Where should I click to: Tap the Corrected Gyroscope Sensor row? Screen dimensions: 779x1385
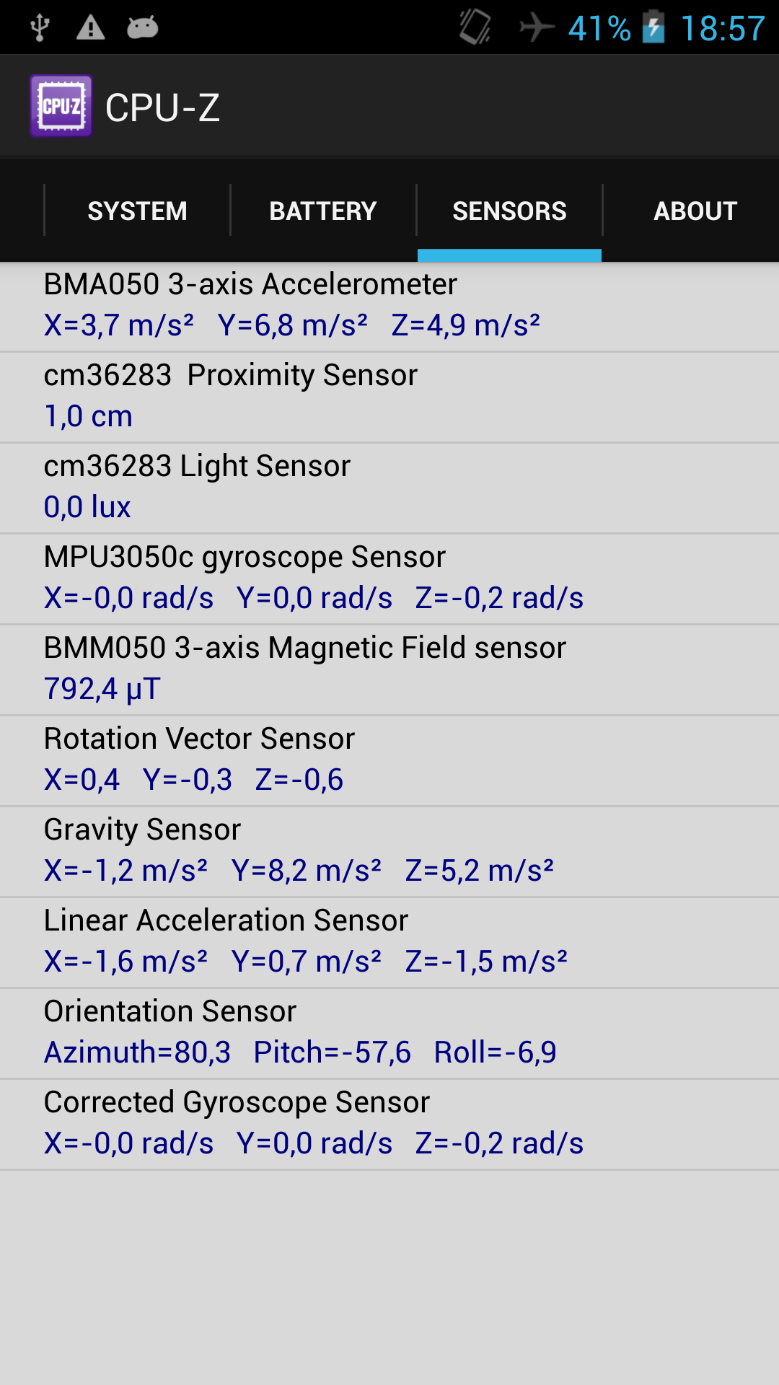click(389, 1125)
